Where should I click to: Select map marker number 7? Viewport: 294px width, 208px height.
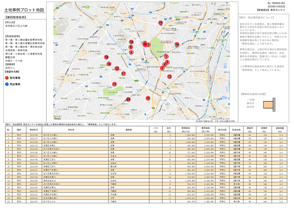point(166,56)
